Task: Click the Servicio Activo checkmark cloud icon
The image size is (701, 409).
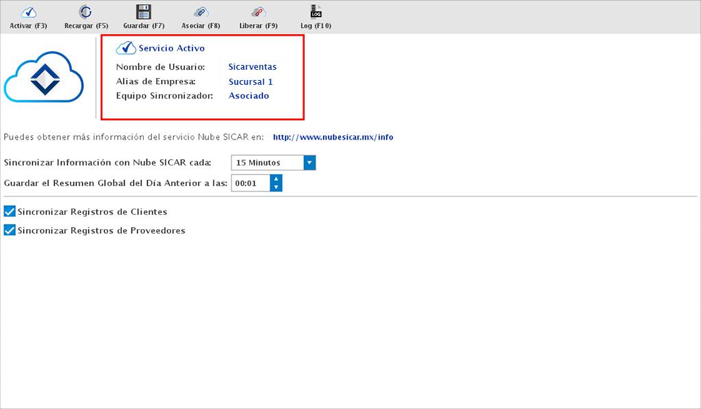Action: [x=126, y=48]
